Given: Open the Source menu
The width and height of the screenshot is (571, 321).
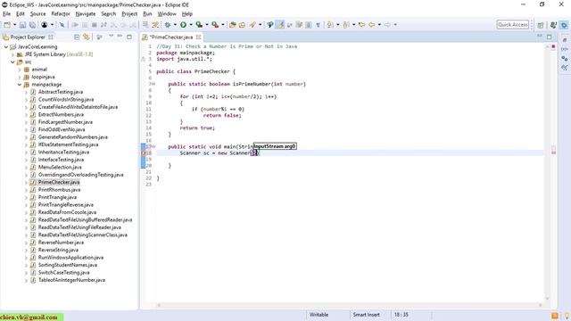Looking at the screenshot, I should [37, 14].
